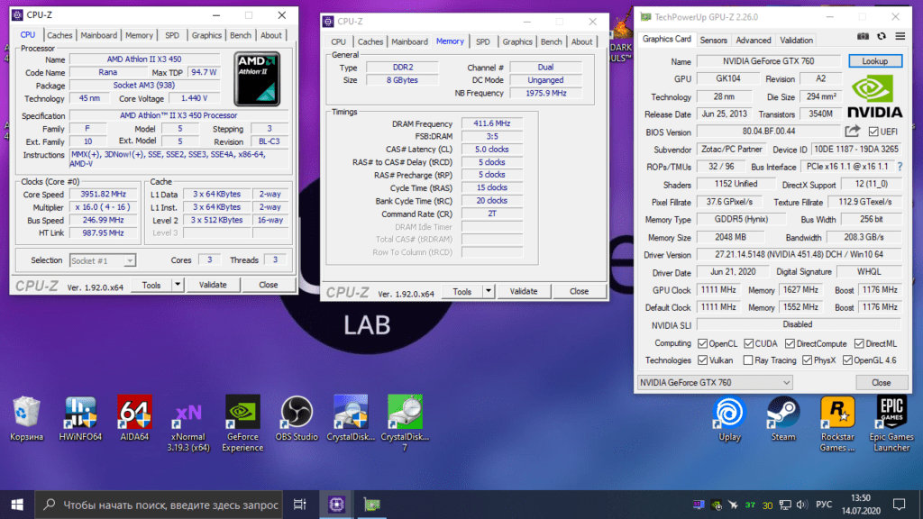Toggle the Vulkan checkbox
Screen dimensions: 923x519
tap(702, 360)
